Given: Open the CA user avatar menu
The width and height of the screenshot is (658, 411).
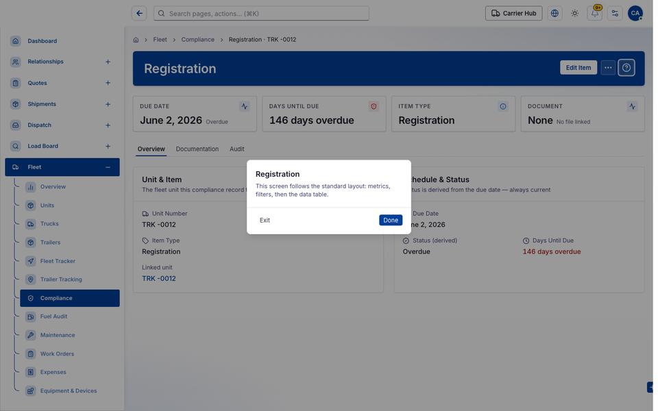Looking at the screenshot, I should [x=635, y=14].
